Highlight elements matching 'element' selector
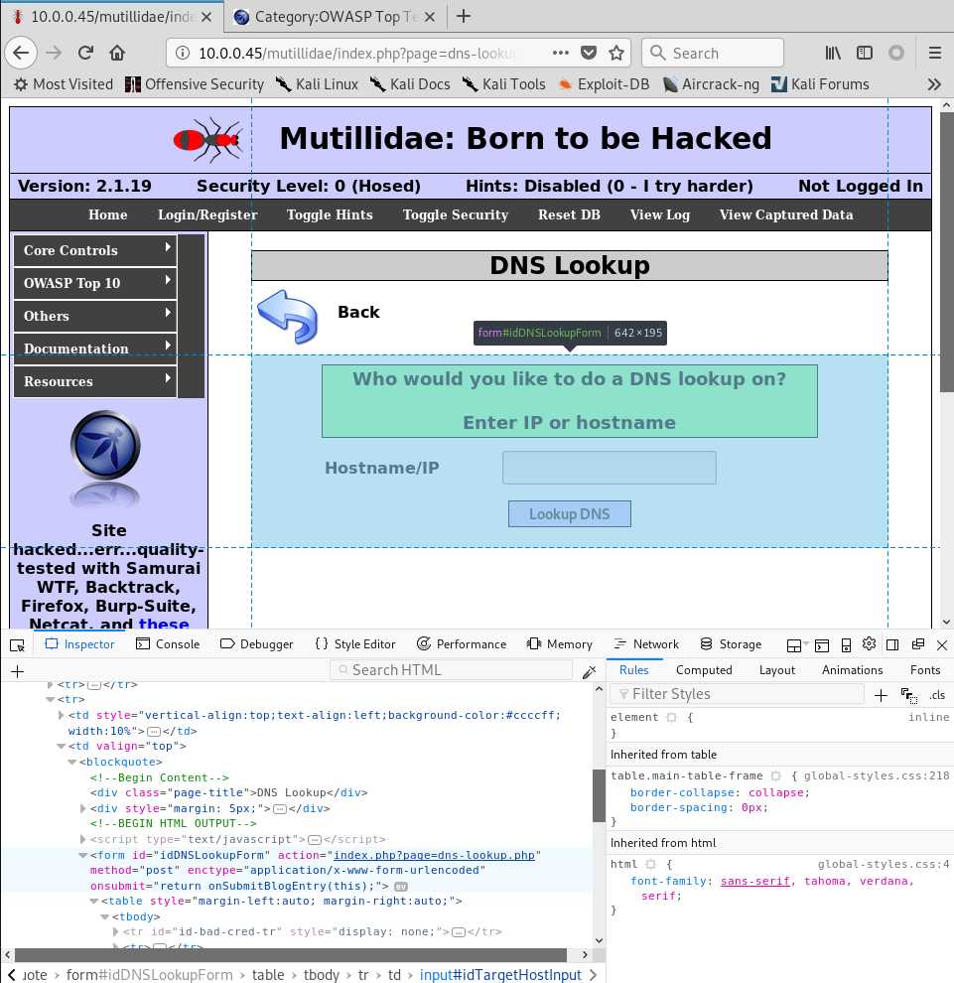Image resolution: width=954 pixels, height=983 pixels. point(671,717)
